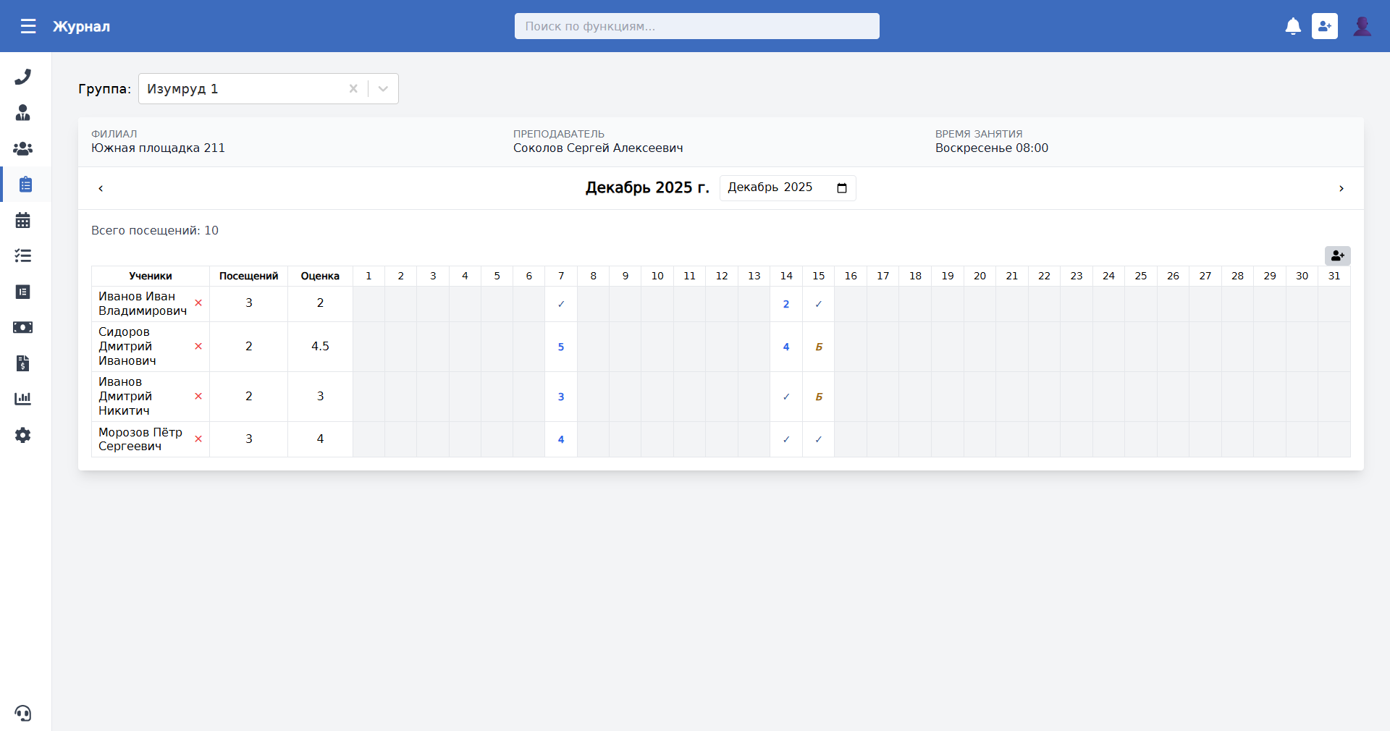Screen dimensions: 1390x731
Task: Open the settings gear in sidebar
Action: (x=23, y=435)
